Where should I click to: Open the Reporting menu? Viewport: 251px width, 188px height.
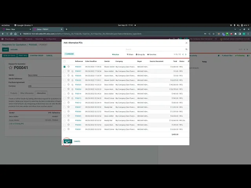(39, 39)
